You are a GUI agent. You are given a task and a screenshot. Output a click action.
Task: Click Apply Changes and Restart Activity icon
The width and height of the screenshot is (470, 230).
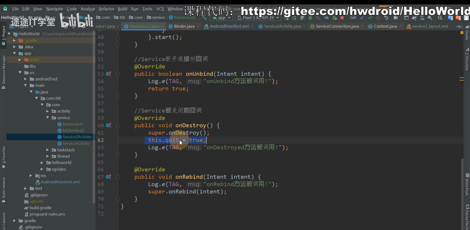(294, 17)
